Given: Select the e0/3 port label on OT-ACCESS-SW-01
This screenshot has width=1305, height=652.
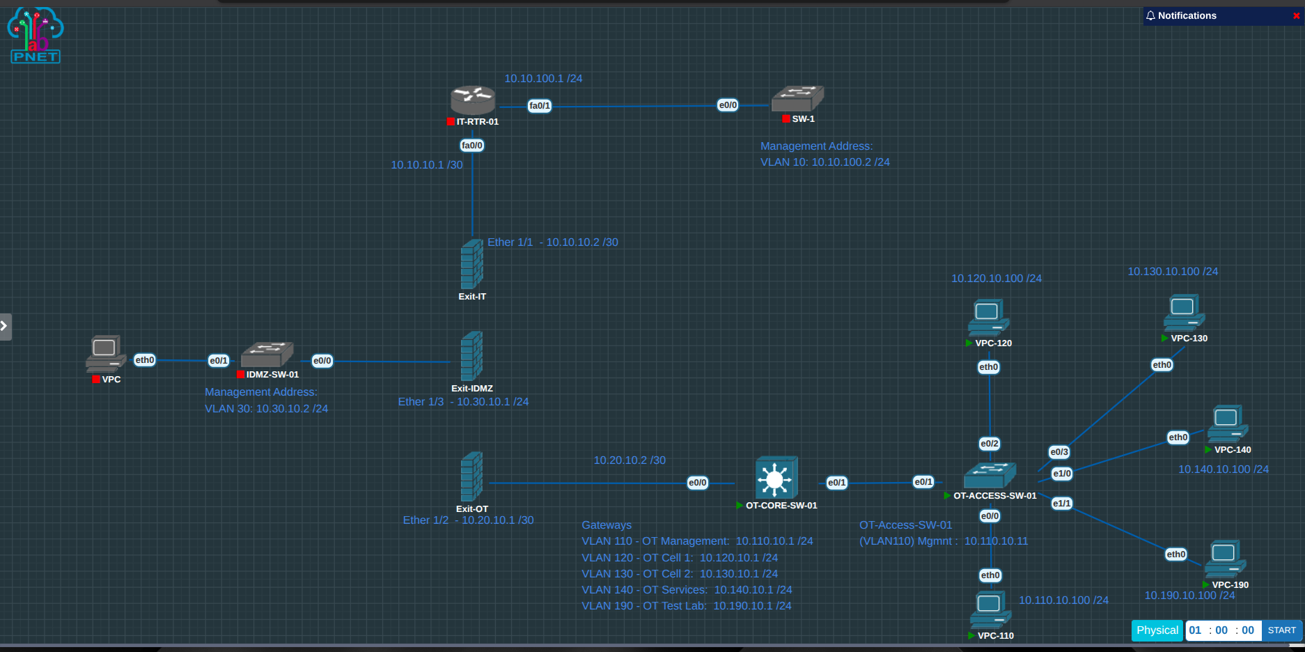Looking at the screenshot, I should (1059, 452).
